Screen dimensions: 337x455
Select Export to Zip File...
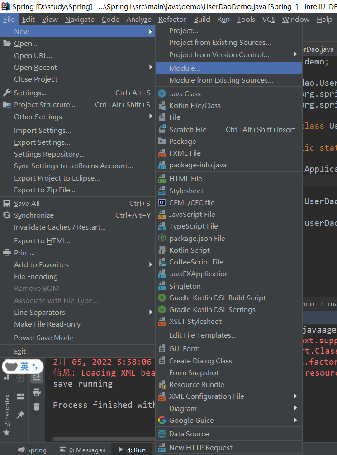tap(77, 190)
